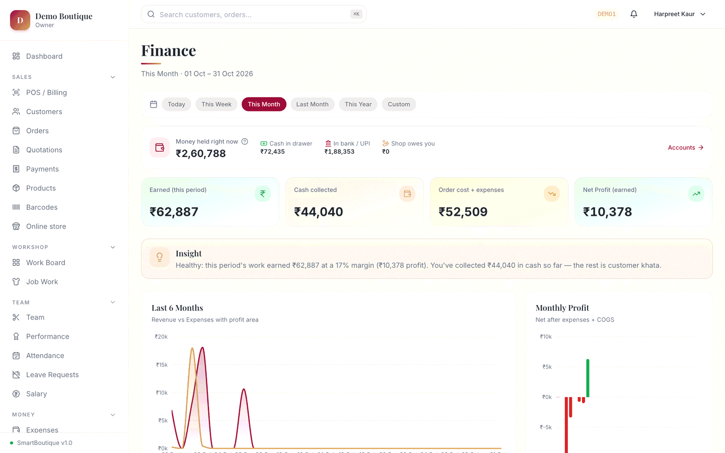The image size is (725, 453).
Task: Open POS / Billing in the sidebar
Action: (64, 93)
